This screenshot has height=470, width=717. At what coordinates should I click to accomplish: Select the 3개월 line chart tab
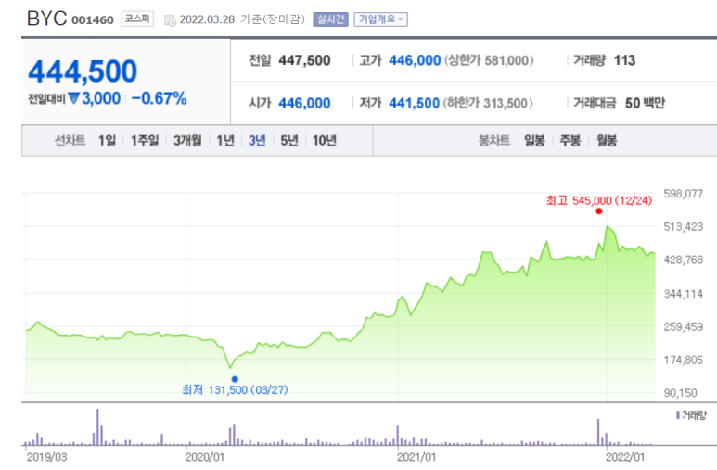coord(187,140)
